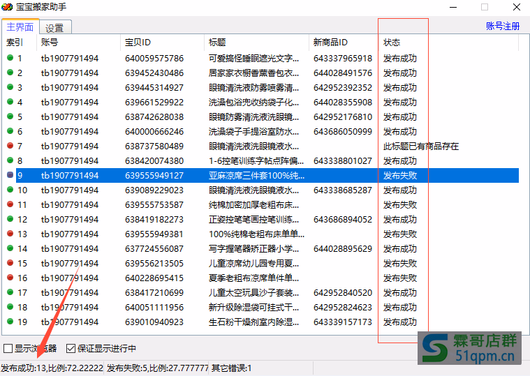Click status bar text 发布失败:5
Image resolution: width=530 pixels, height=376 pixels.
click(x=127, y=368)
